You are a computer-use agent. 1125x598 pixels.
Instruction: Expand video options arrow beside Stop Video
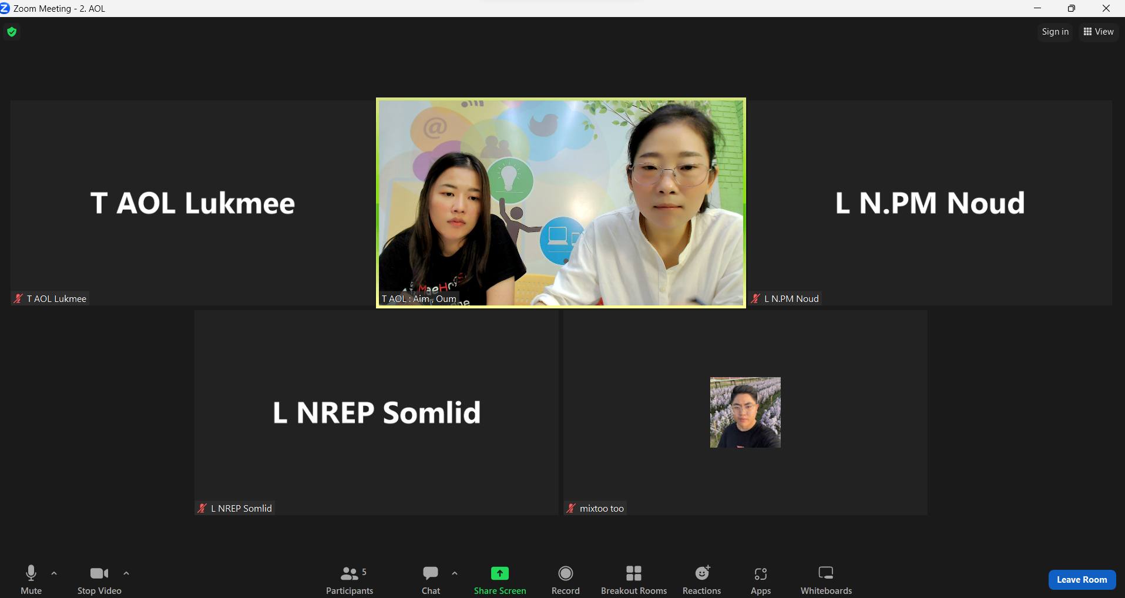126,573
